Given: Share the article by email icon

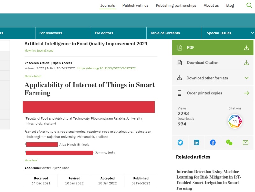Looking at the screenshot, I should pos(245,143).
